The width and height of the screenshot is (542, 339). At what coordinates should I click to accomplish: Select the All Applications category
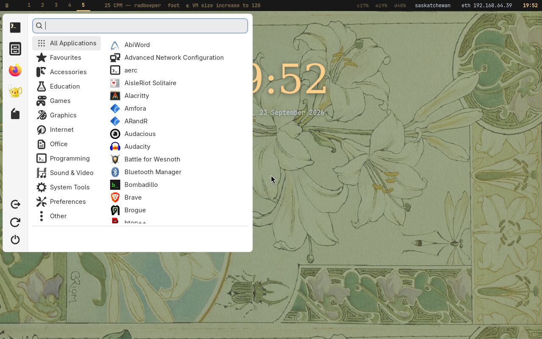tap(66, 43)
